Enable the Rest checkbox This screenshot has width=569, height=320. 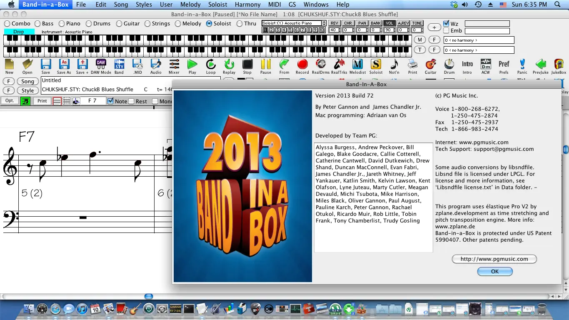coord(131,101)
